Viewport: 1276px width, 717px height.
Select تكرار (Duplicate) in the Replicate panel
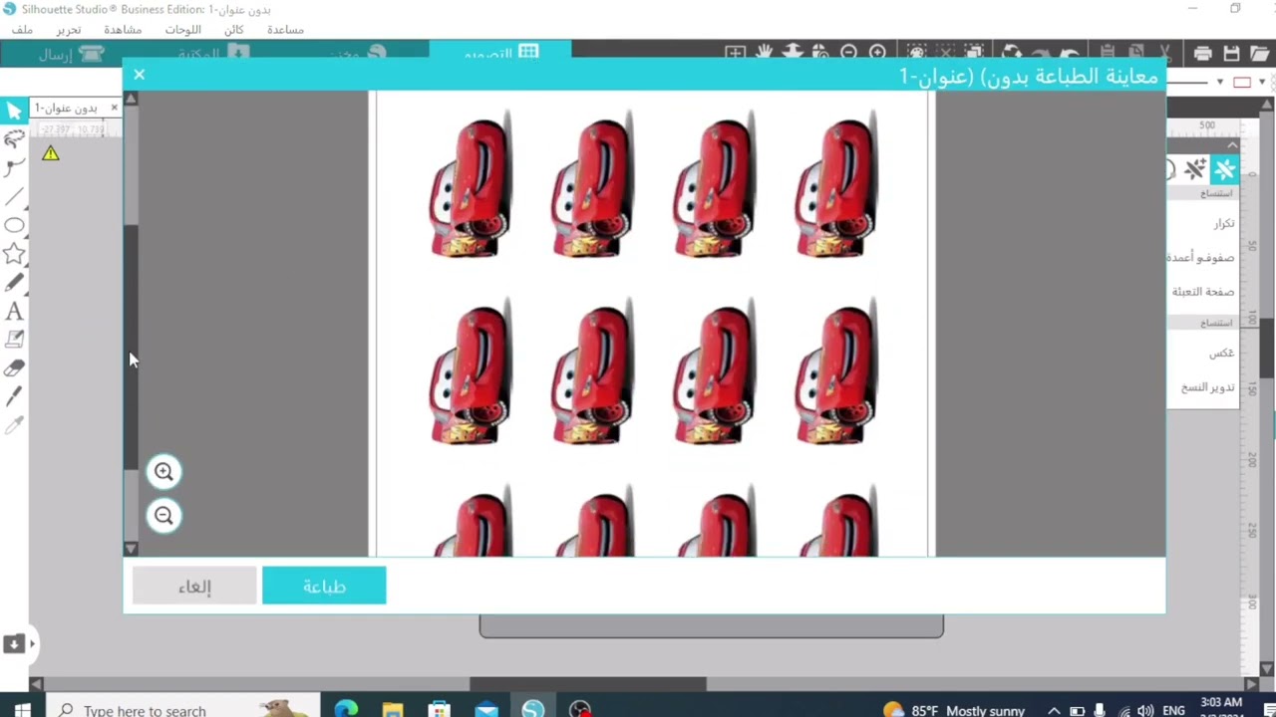pos(1224,224)
